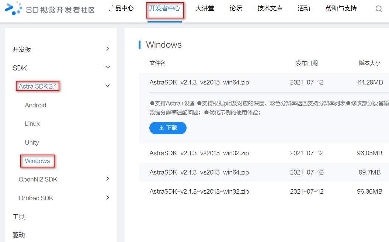Open the search magnifier icon
This screenshot has height=242, width=389.
[x=379, y=9]
